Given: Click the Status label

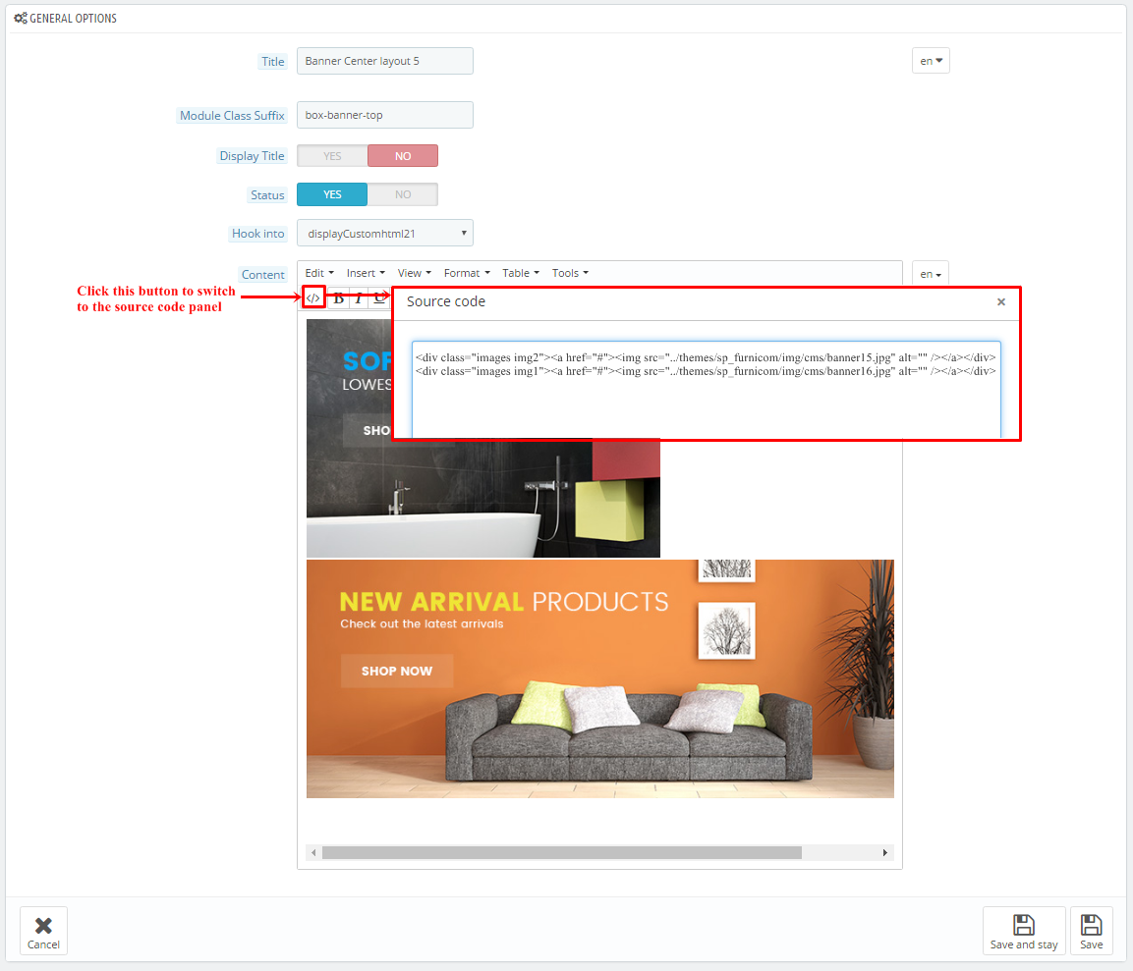Looking at the screenshot, I should coord(267,195).
